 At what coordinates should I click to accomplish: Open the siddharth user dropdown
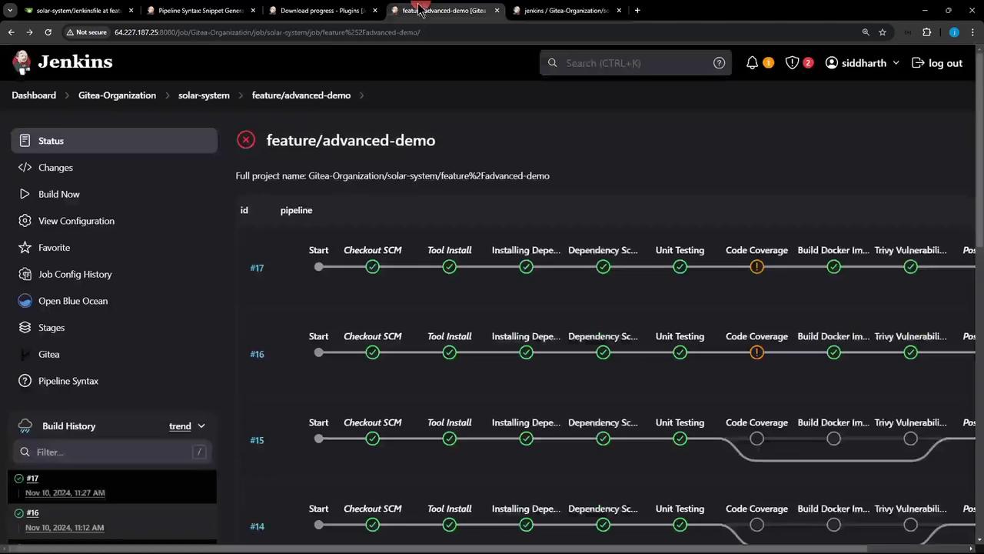click(862, 63)
